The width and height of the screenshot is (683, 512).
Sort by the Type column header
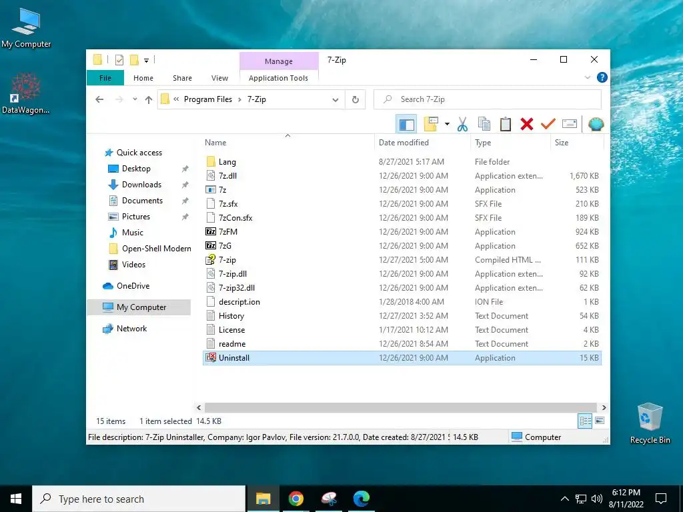[x=510, y=143]
